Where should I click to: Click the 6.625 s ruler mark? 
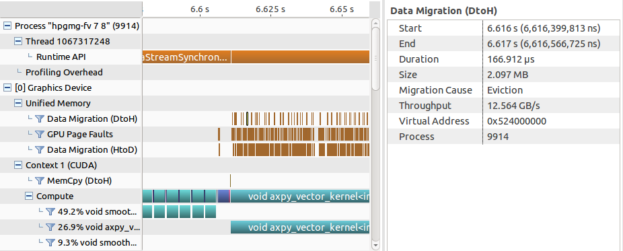pyautogui.click(x=270, y=9)
